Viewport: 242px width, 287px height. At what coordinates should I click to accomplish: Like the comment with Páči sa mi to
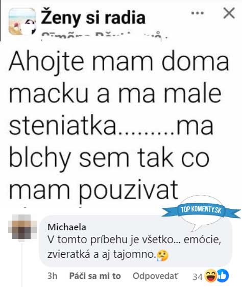[95, 276]
